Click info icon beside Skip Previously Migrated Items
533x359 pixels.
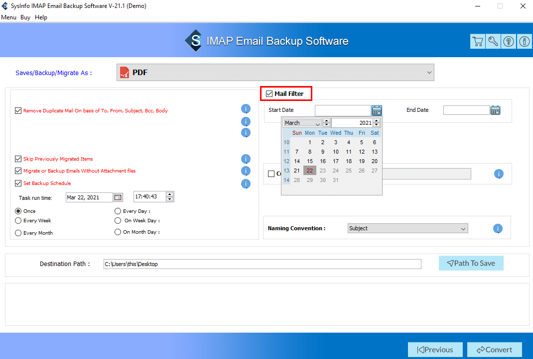[246, 159]
